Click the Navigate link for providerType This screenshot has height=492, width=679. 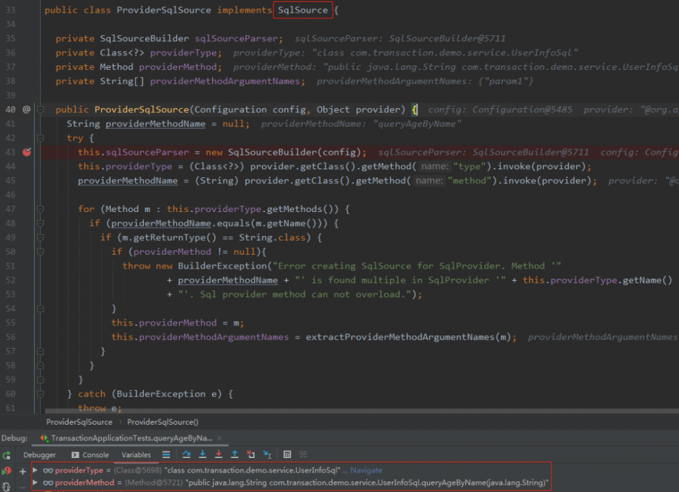tap(366, 470)
